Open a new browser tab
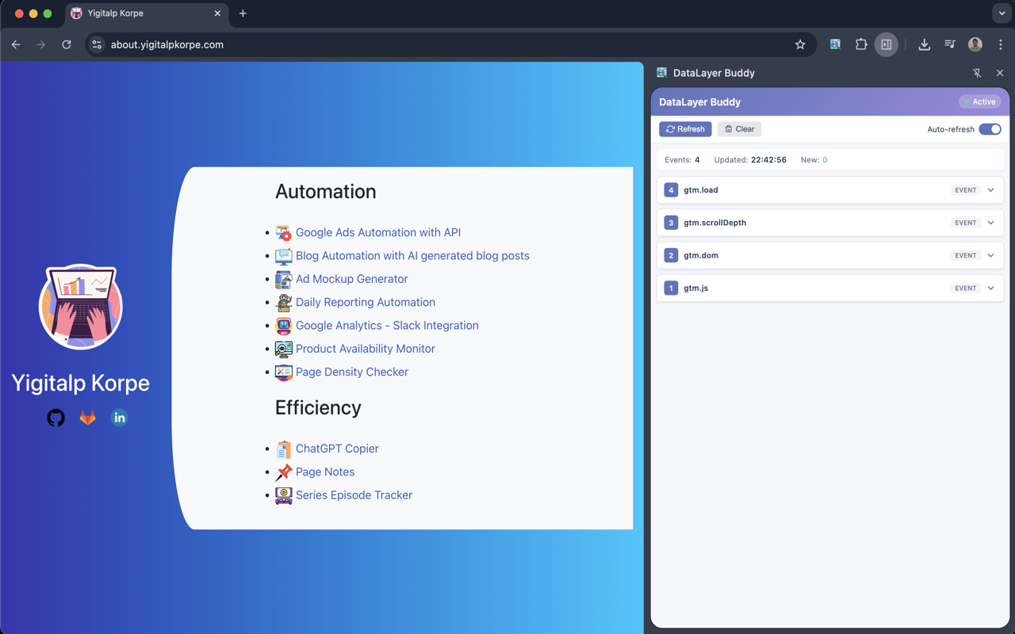The height and width of the screenshot is (634, 1015). click(243, 13)
